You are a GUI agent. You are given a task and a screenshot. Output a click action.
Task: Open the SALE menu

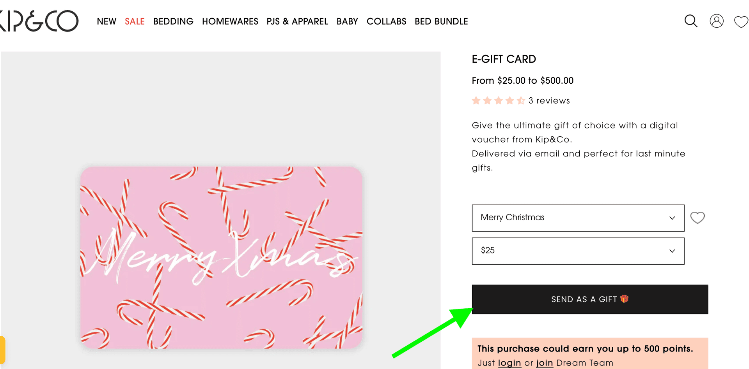point(135,21)
